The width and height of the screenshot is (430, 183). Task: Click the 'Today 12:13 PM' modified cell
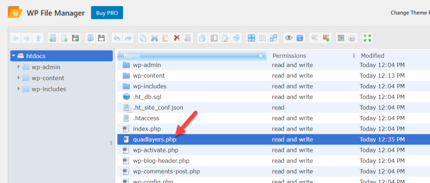coord(382,75)
